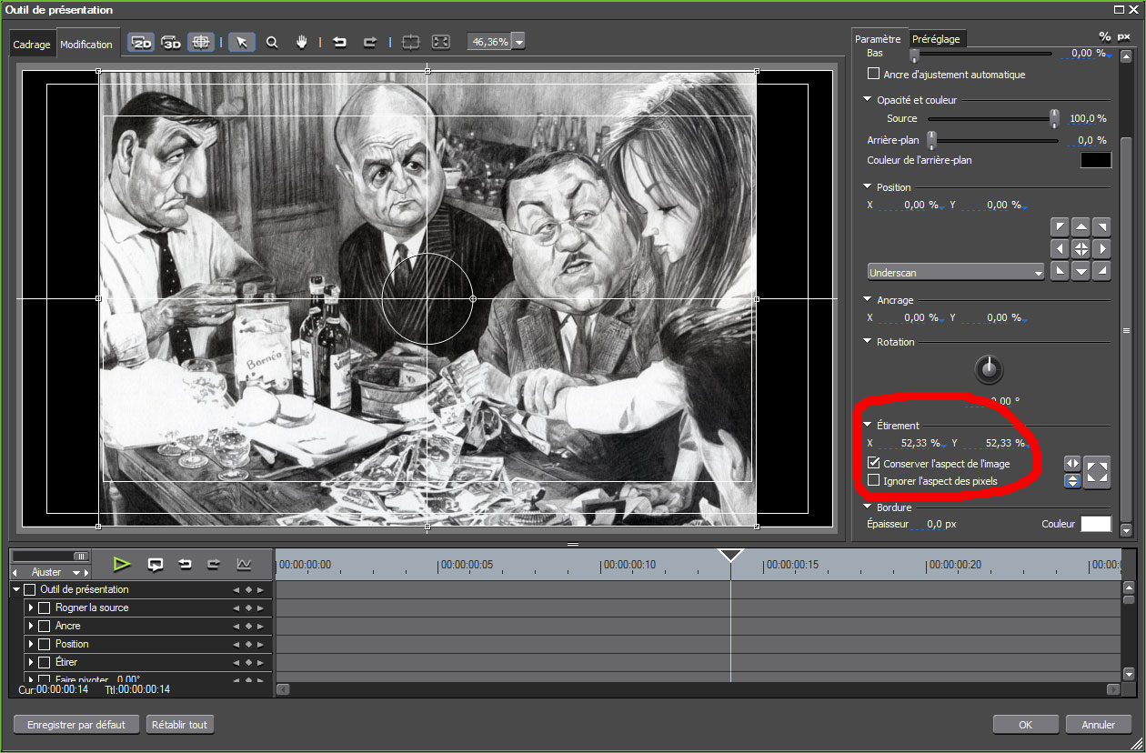
Task: Collapse the Étirement section
Action: (x=868, y=425)
